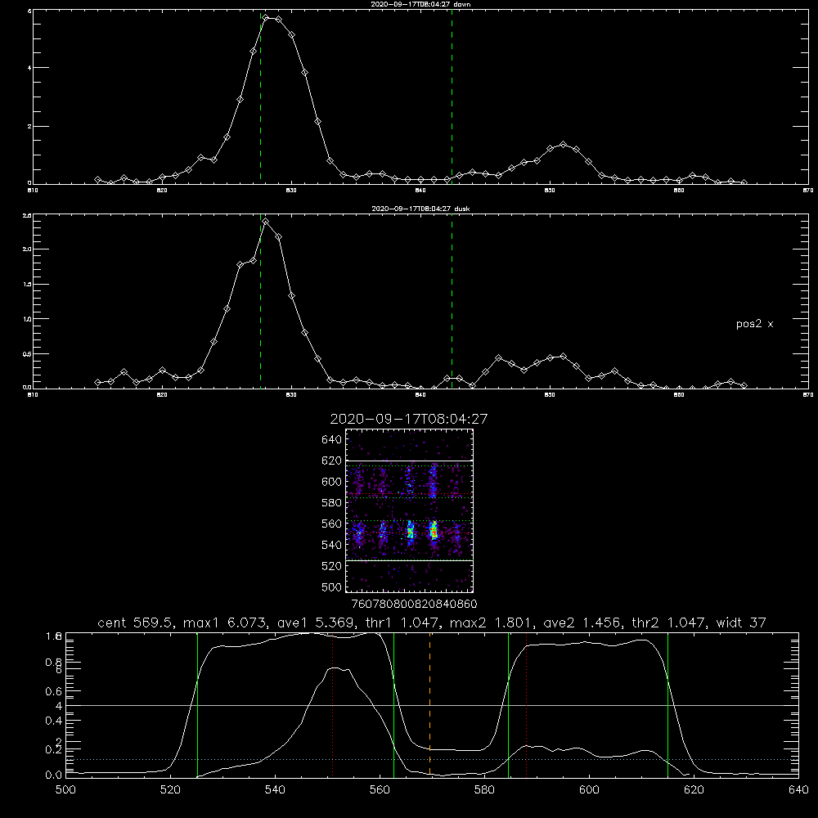Click the "560" tick label on bottom plot axis
Image resolution: width=818 pixels, height=818 pixels.
click(x=380, y=790)
